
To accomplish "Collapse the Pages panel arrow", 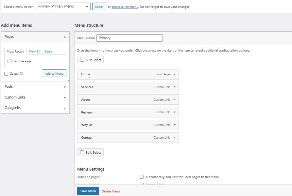I will 65,37.
